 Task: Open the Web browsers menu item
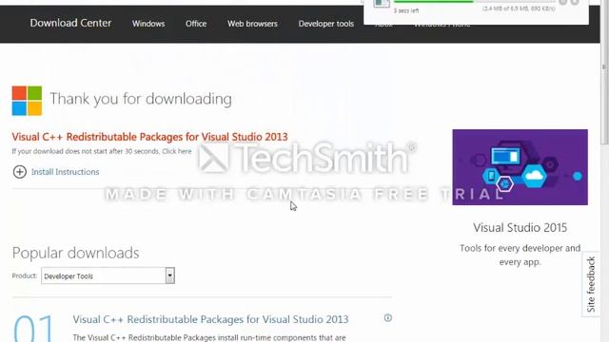click(252, 24)
